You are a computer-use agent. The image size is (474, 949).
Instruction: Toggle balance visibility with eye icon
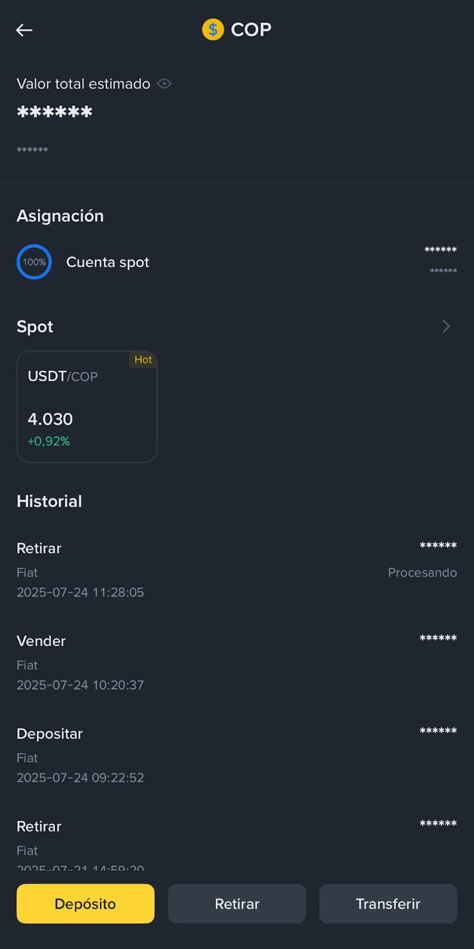pos(164,84)
